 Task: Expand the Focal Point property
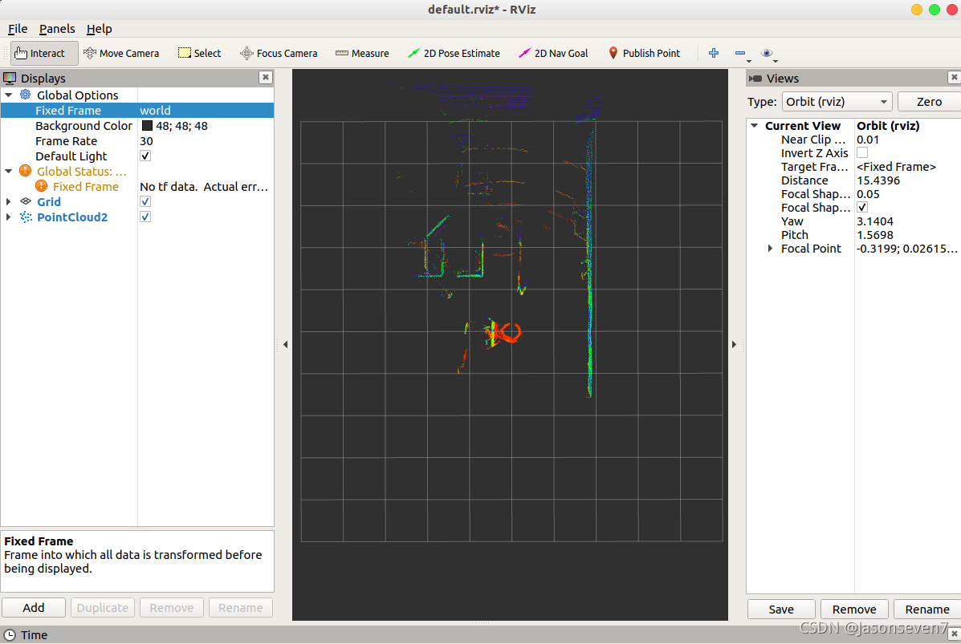(771, 249)
